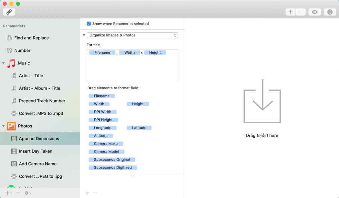This screenshot has height=198, width=339.
Task: Click the Music folder icon
Action: [x=11, y=63]
